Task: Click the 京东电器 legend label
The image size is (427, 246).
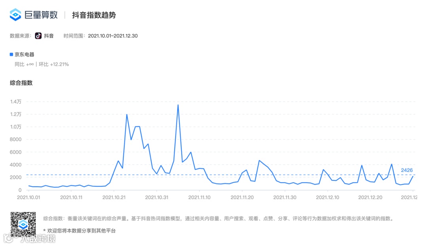Action: pos(25,54)
